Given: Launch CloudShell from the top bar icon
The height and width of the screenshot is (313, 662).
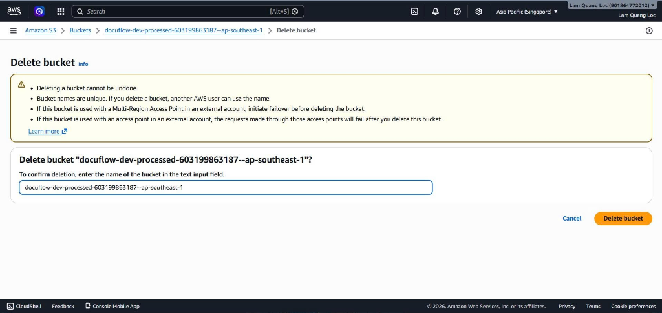Looking at the screenshot, I should pyautogui.click(x=414, y=12).
